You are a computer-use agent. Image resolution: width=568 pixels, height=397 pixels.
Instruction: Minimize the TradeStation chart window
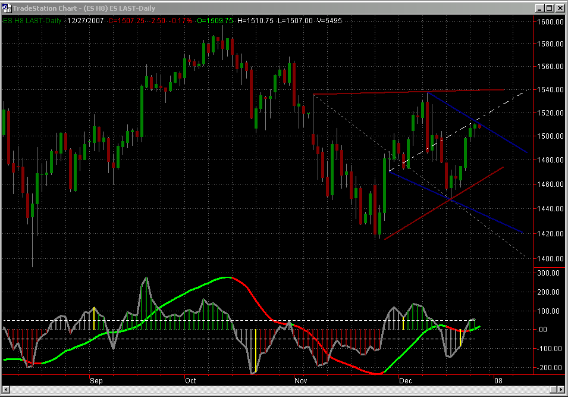pos(539,8)
